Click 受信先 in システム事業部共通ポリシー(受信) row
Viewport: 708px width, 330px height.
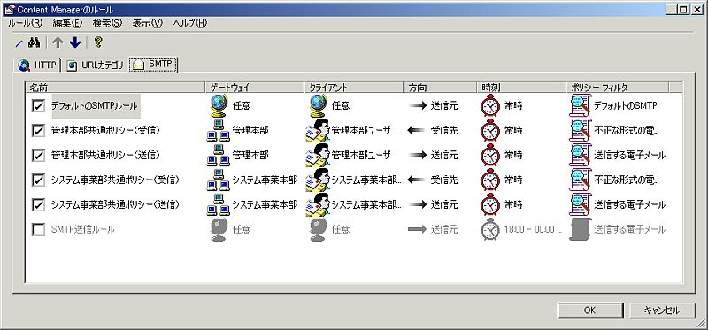click(444, 180)
